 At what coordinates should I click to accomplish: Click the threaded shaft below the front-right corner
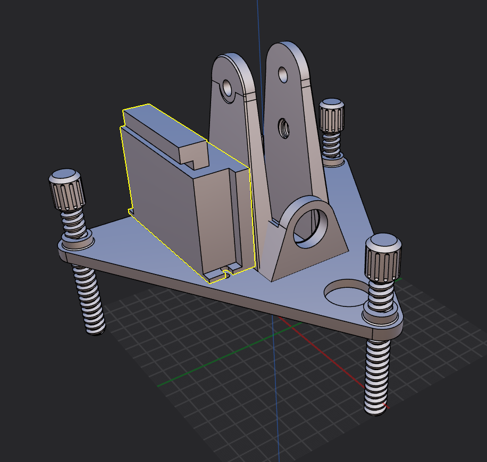point(377,377)
